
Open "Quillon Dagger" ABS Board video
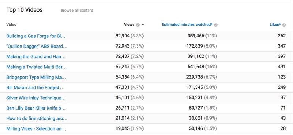[37, 46]
